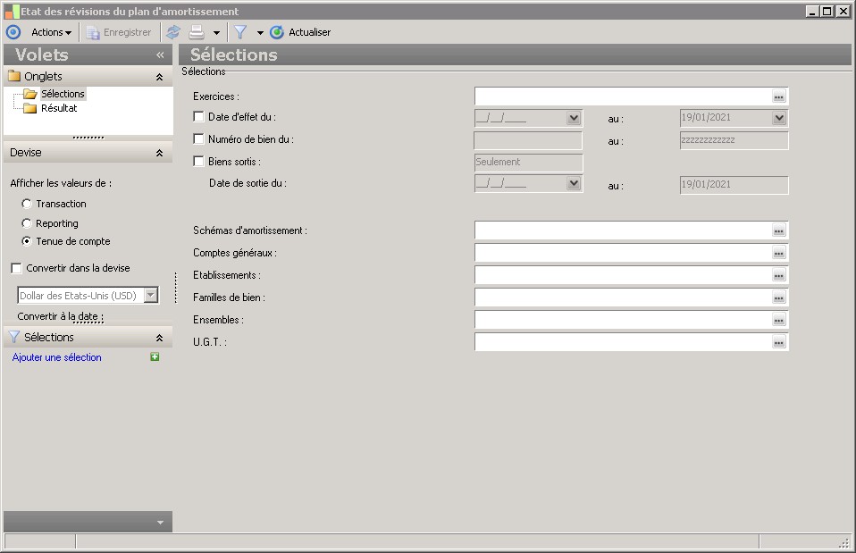Tick the Biens sortis checkbox

(x=198, y=162)
